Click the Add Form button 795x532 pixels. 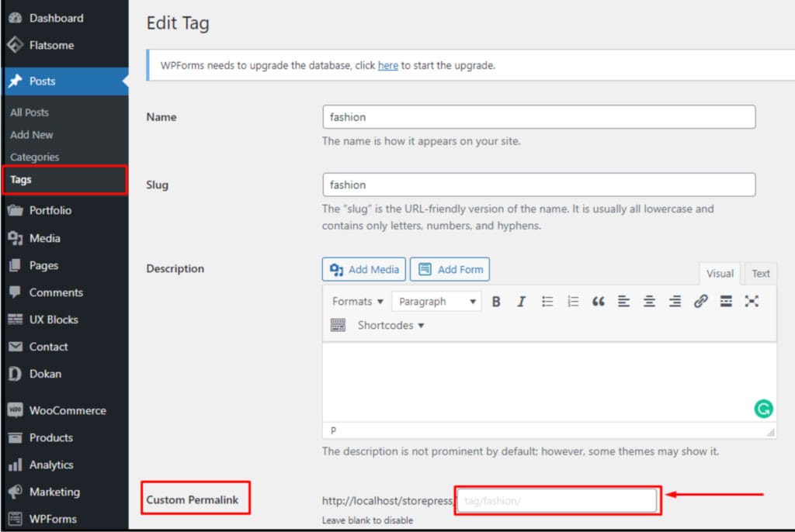point(450,269)
